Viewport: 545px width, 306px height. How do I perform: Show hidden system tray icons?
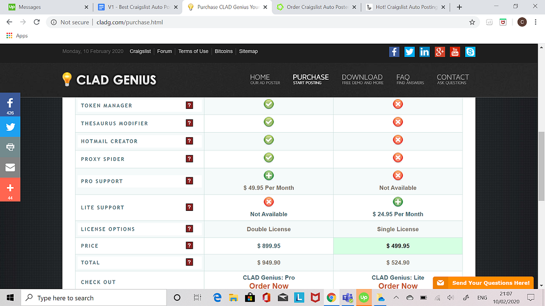396,297
